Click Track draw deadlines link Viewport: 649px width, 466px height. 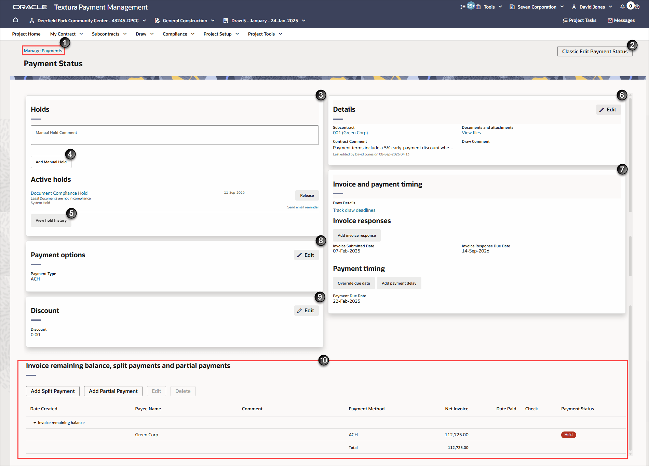click(x=354, y=210)
